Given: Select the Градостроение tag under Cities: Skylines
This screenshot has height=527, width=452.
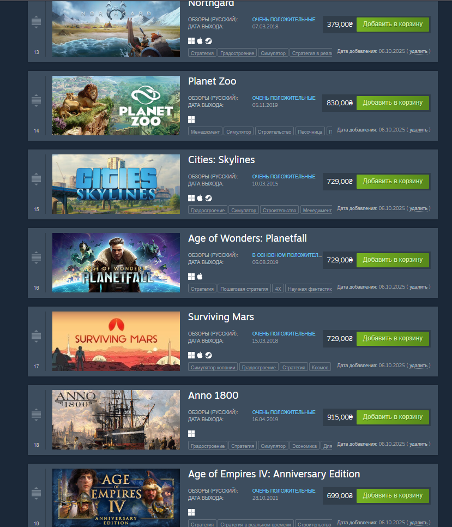Looking at the screenshot, I should [x=208, y=211].
